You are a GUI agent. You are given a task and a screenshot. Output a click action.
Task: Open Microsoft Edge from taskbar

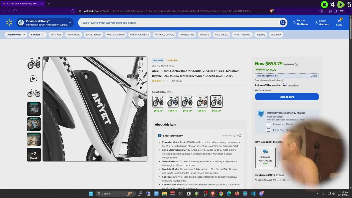tap(229, 194)
